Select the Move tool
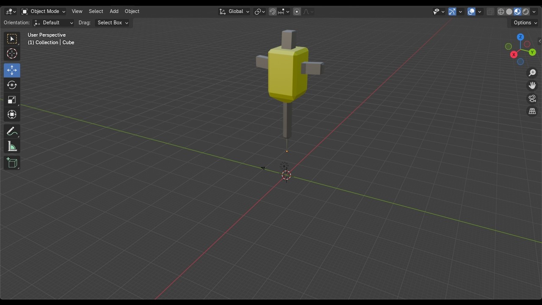542x305 pixels. [12, 70]
